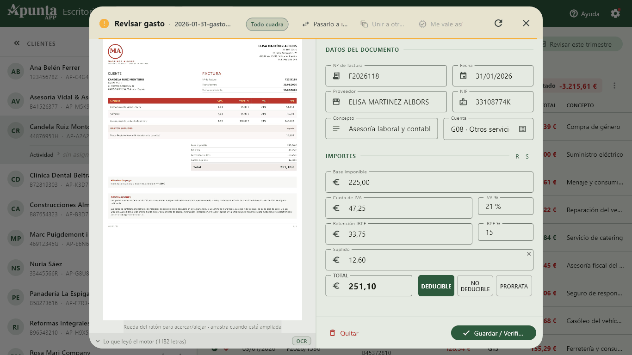Open the calendar icon in Fecha field
Image resolution: width=632 pixels, height=355 pixels.
(463, 76)
